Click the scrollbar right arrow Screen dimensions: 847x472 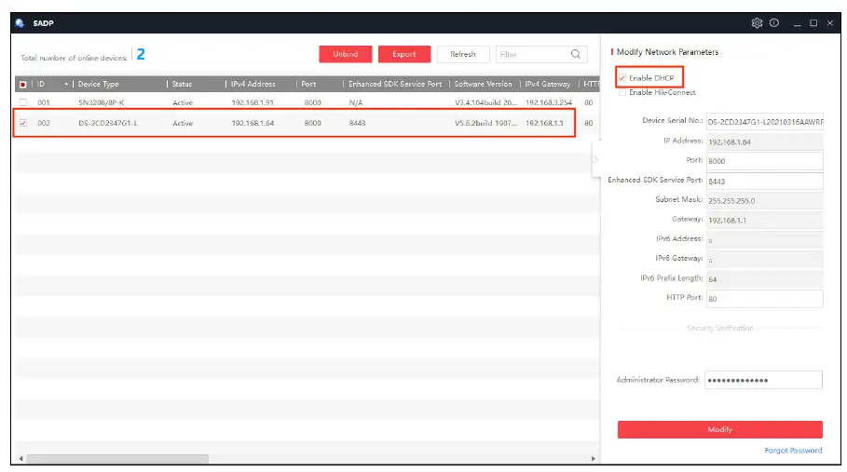pos(594,459)
